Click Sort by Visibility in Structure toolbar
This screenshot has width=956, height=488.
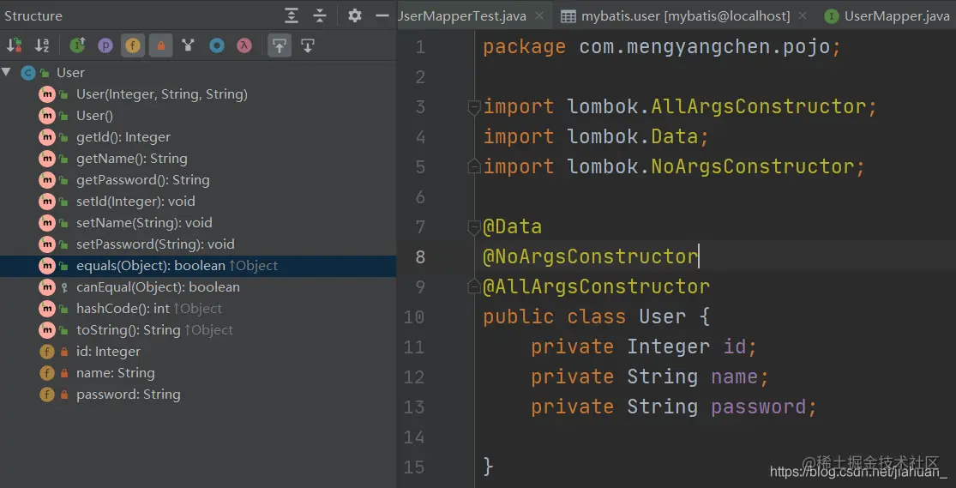14,45
